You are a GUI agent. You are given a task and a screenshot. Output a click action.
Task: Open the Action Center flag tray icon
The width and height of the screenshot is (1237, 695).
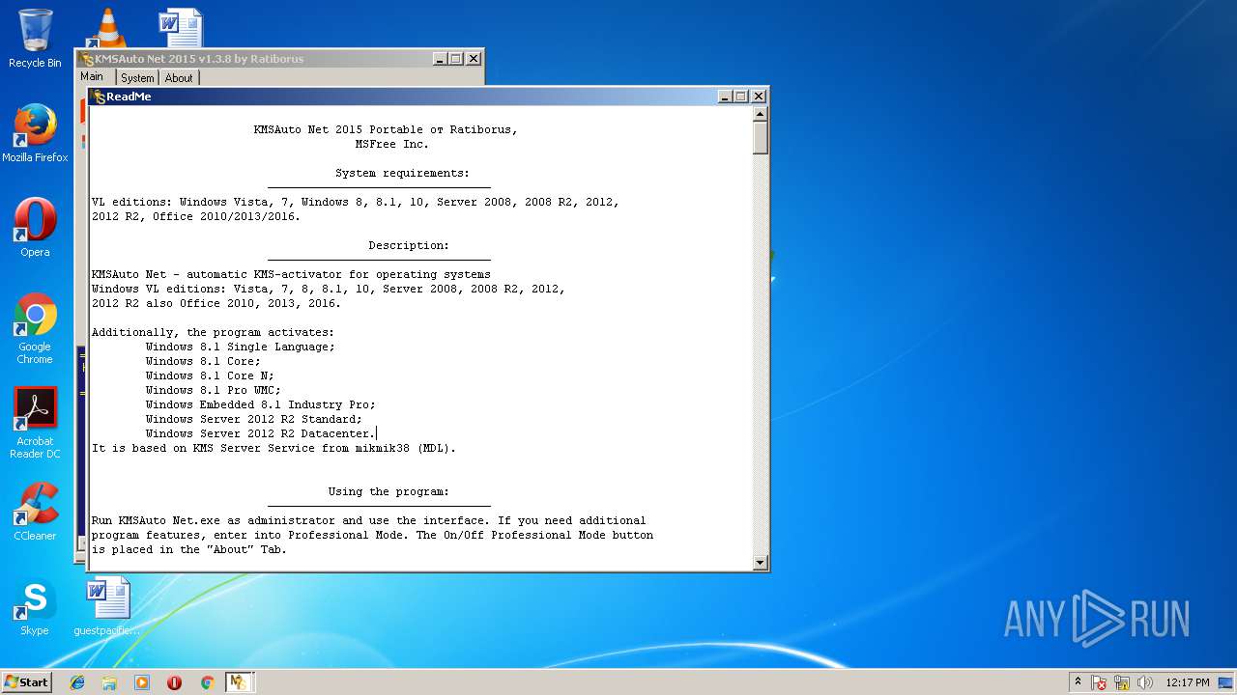point(1099,682)
